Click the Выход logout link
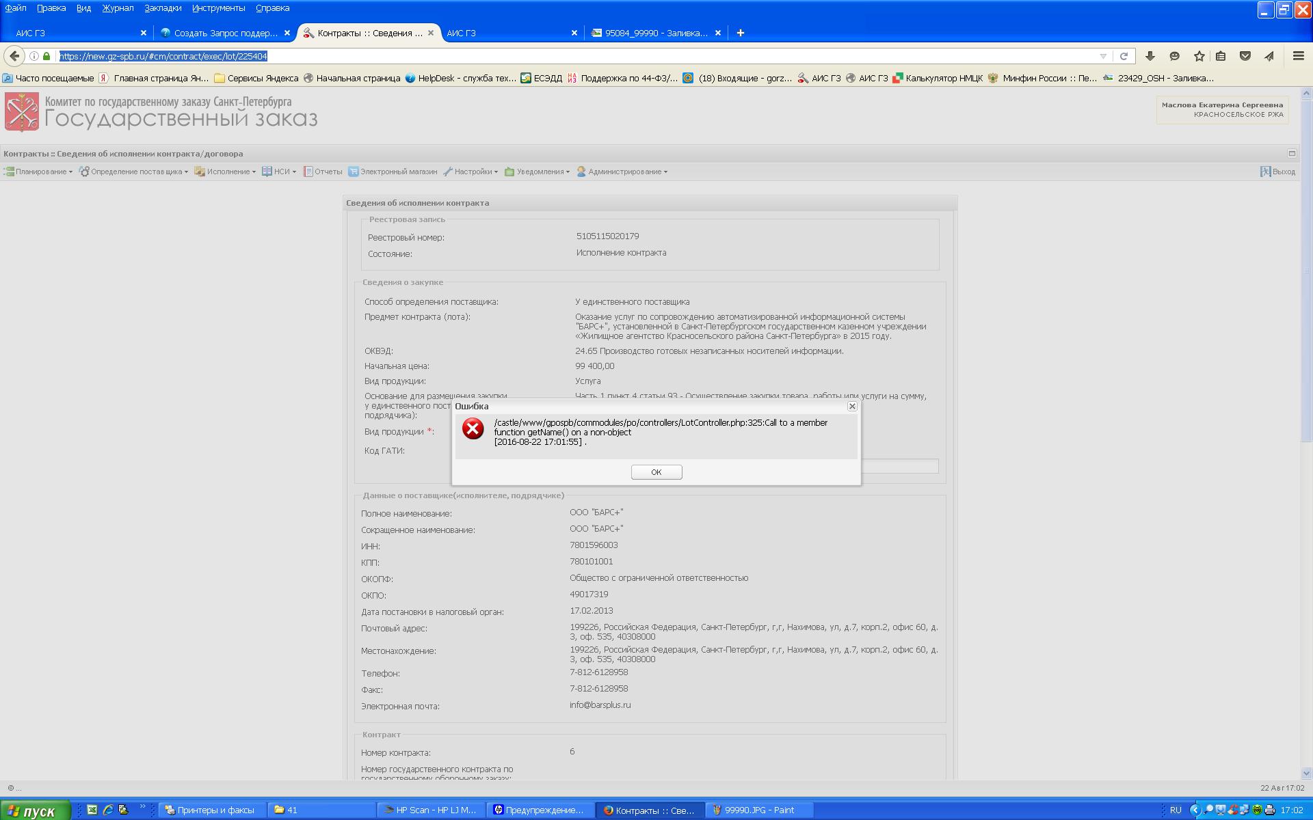This screenshot has height=820, width=1313. [1277, 172]
